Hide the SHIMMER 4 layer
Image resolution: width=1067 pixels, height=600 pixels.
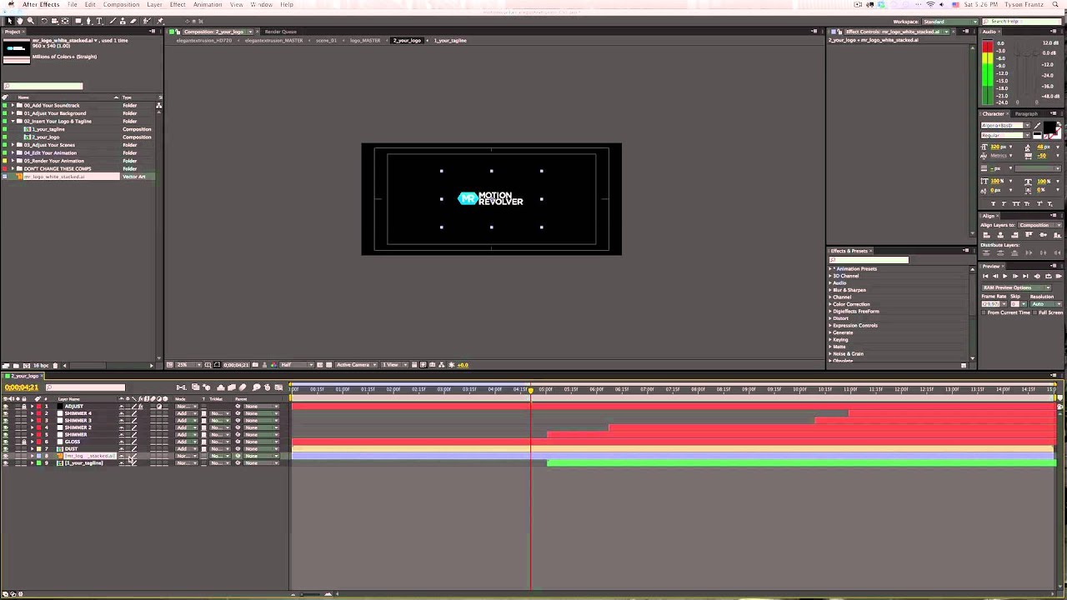(6, 413)
